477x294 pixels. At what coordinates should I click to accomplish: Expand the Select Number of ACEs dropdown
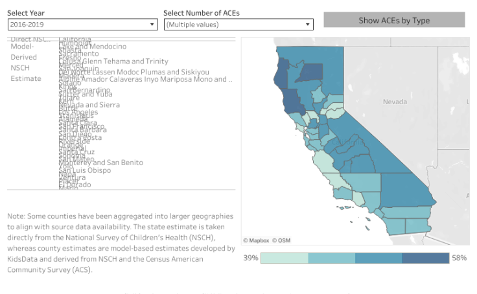pos(238,24)
